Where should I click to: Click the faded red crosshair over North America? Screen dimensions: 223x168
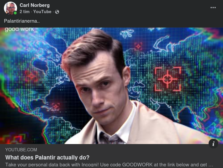(31, 76)
